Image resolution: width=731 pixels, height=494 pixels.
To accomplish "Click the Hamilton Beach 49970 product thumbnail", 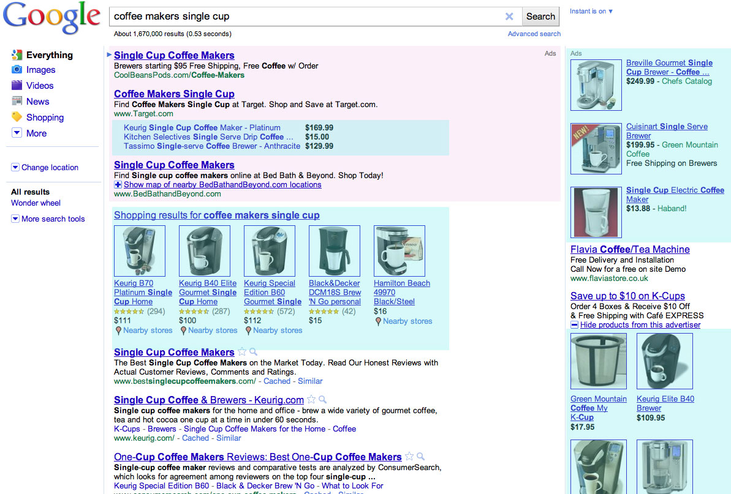I will 399,251.
